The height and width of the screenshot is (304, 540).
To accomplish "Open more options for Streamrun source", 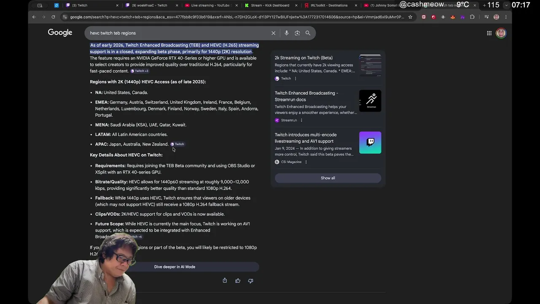I will [x=301, y=120].
